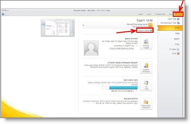Open the File (קובץ) backstage tab

pyautogui.click(x=178, y=14)
